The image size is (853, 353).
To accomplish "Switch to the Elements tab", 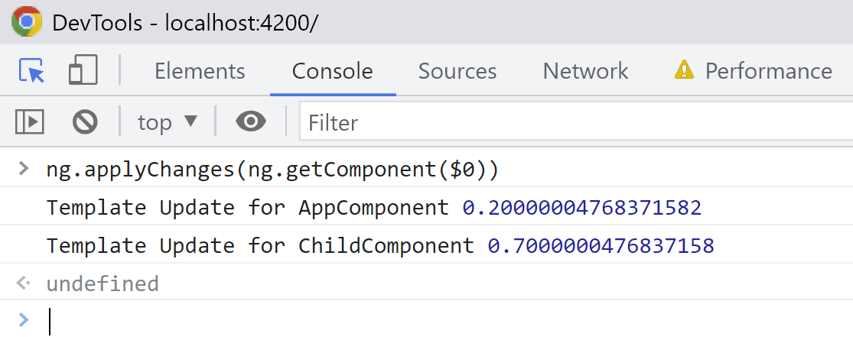I will 200,71.
